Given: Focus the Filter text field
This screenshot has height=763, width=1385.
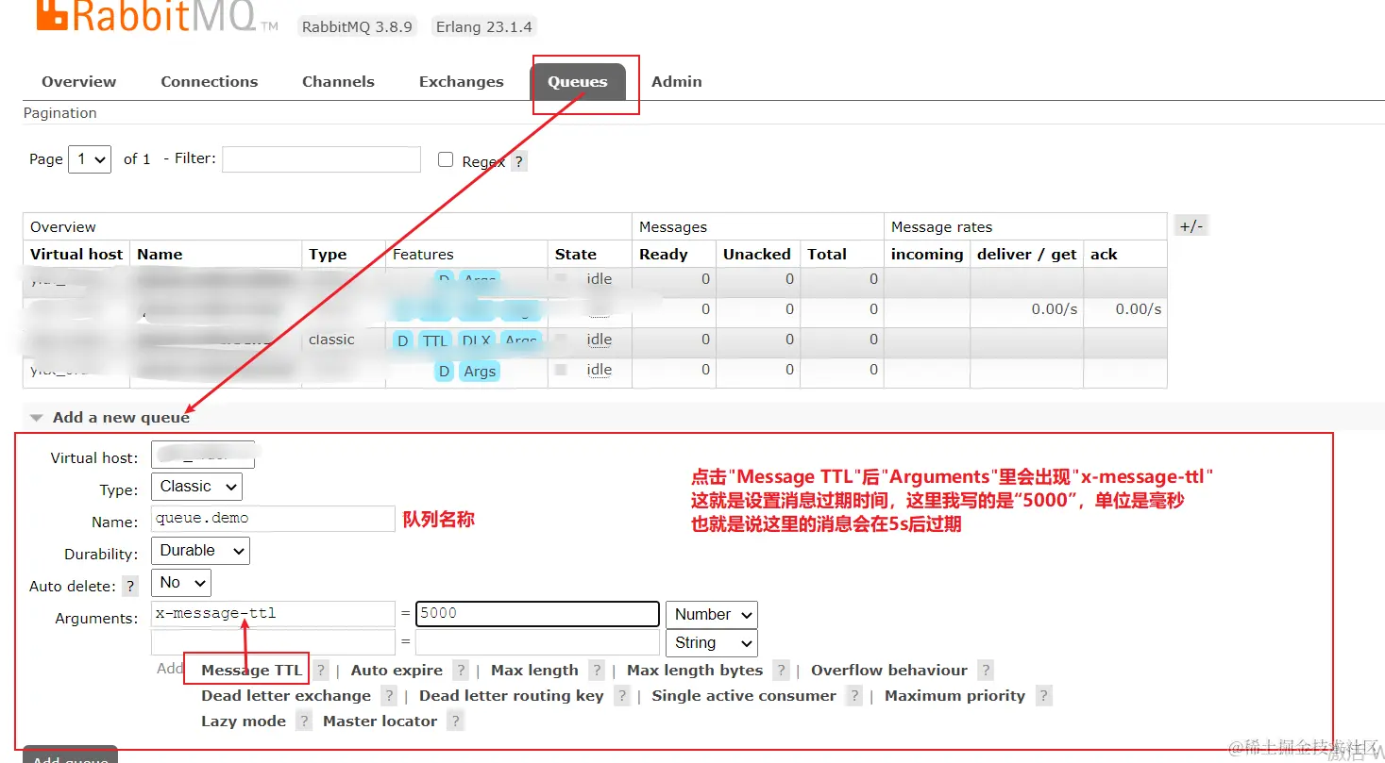Looking at the screenshot, I should (x=322, y=159).
